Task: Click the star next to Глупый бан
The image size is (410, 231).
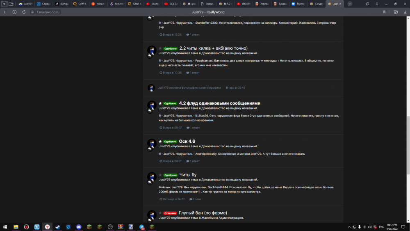Action: point(160,213)
